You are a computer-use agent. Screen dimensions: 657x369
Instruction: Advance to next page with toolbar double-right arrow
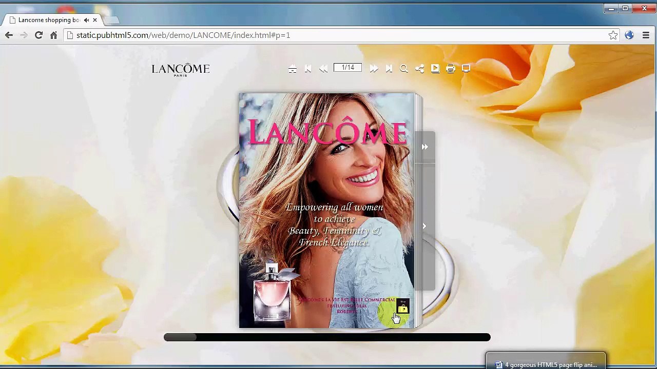click(374, 69)
